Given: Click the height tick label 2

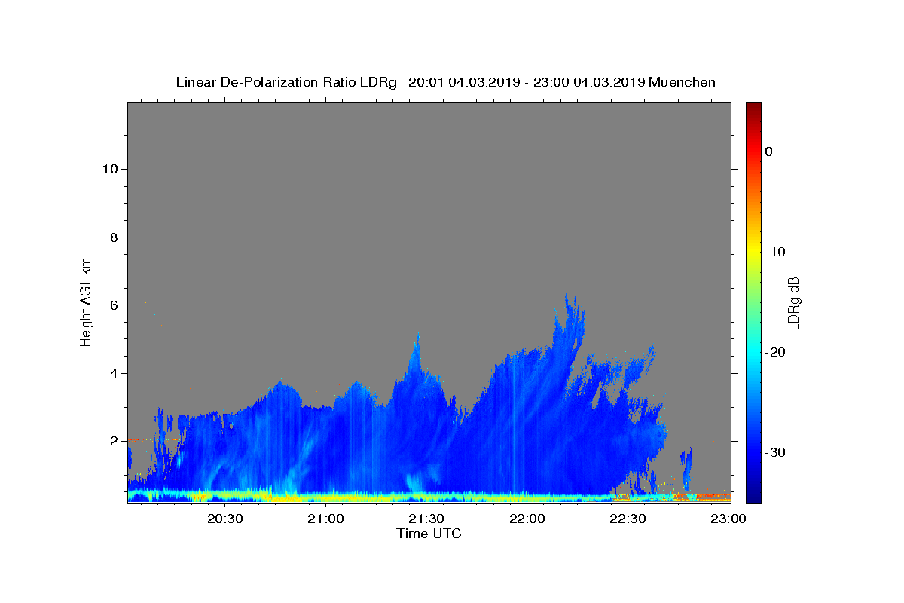Looking at the screenshot, I should coord(114,441).
